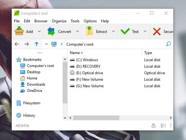Click the search magnifier icon
186x140 pixels.
point(168,44)
